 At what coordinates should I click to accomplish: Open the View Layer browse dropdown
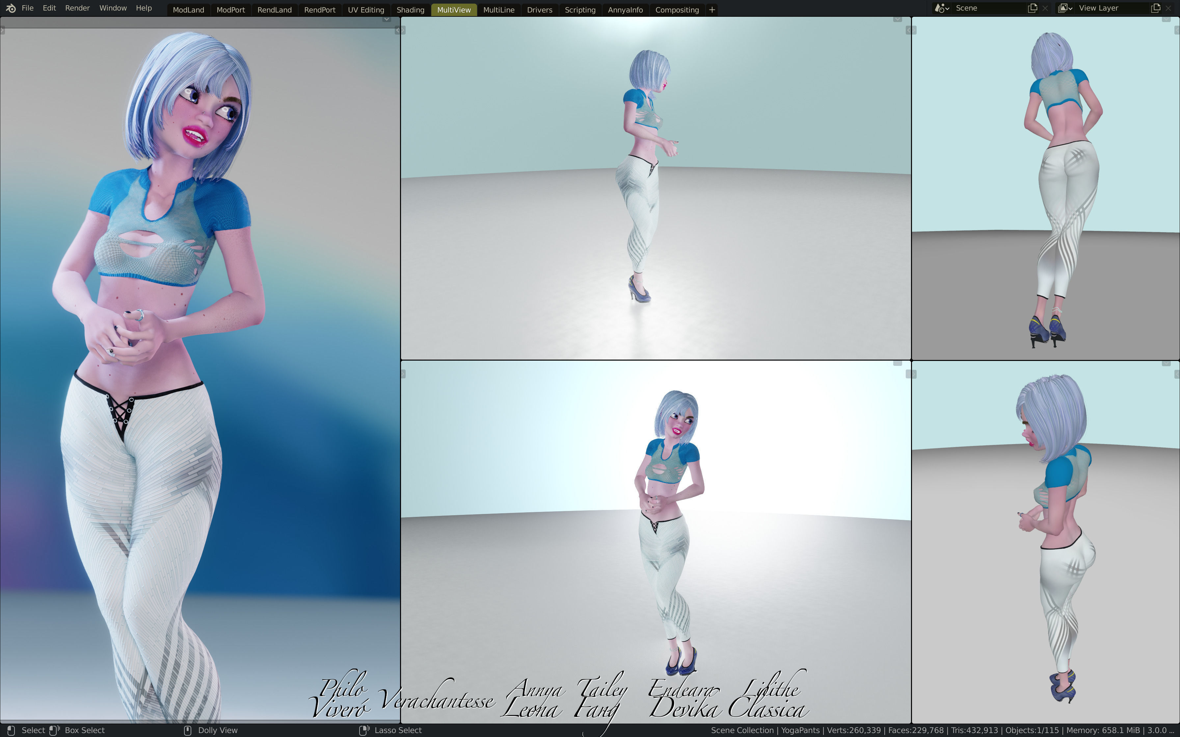pyautogui.click(x=1065, y=8)
